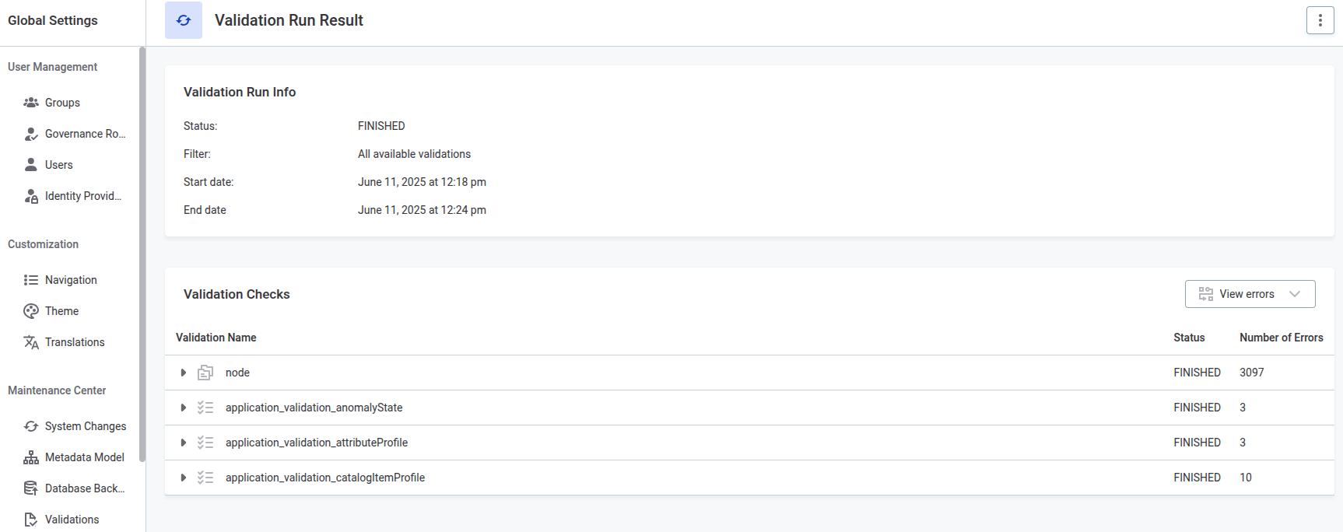Screen dimensions: 1343x532
Task: Open the three-dot more options menu
Action: pos(1320,20)
